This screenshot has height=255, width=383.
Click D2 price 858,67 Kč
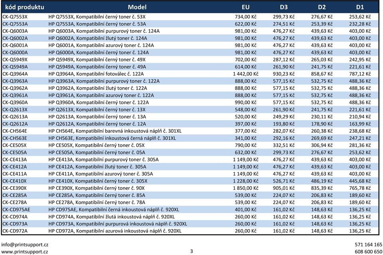[x=322, y=74]
